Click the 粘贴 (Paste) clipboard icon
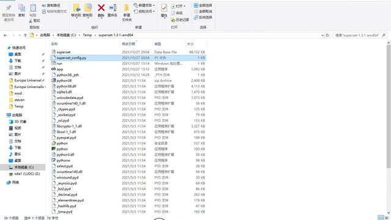This screenshot has height=220, width=391. (x=33, y=8)
